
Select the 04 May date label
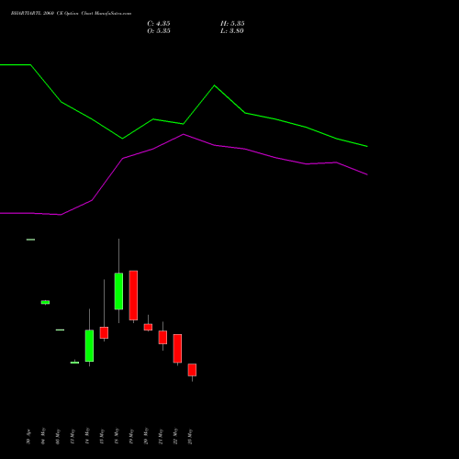[x=43, y=436]
